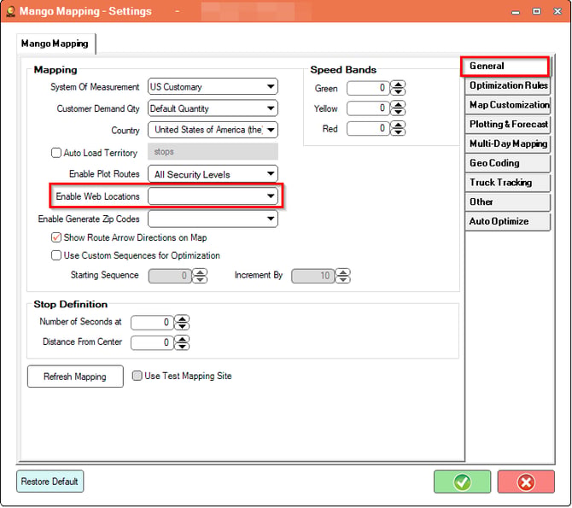Open System Of Measurement dropdown
572x508 pixels.
click(x=213, y=87)
